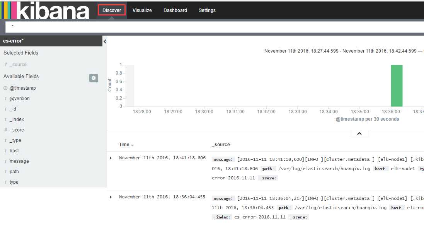
Task: Click the Kibana logo
Action: click(45, 10)
